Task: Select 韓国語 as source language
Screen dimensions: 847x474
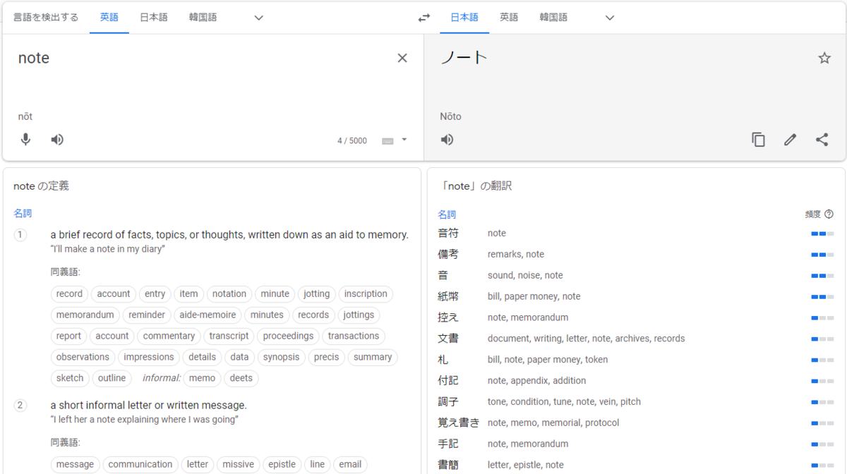Action: click(203, 18)
